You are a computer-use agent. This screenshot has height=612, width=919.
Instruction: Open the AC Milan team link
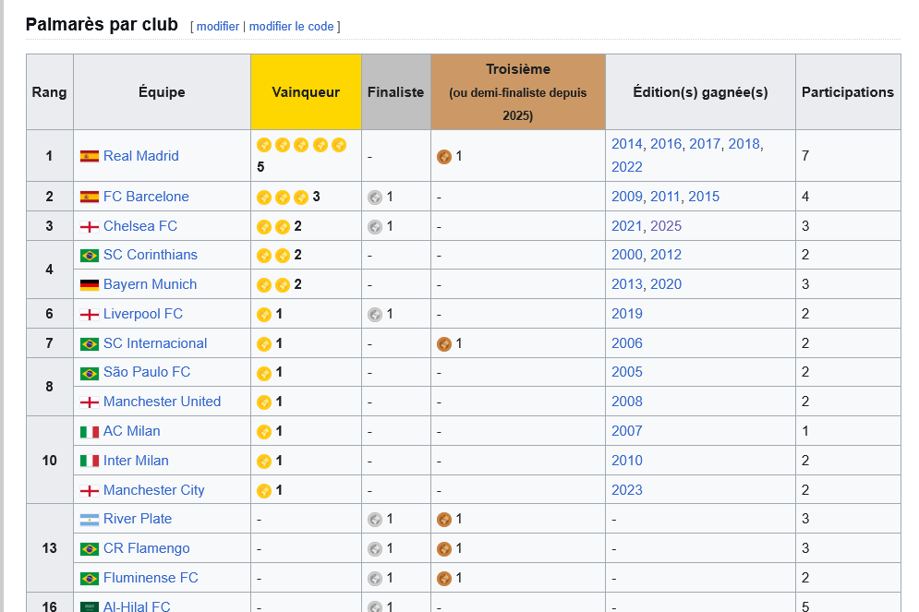point(131,431)
